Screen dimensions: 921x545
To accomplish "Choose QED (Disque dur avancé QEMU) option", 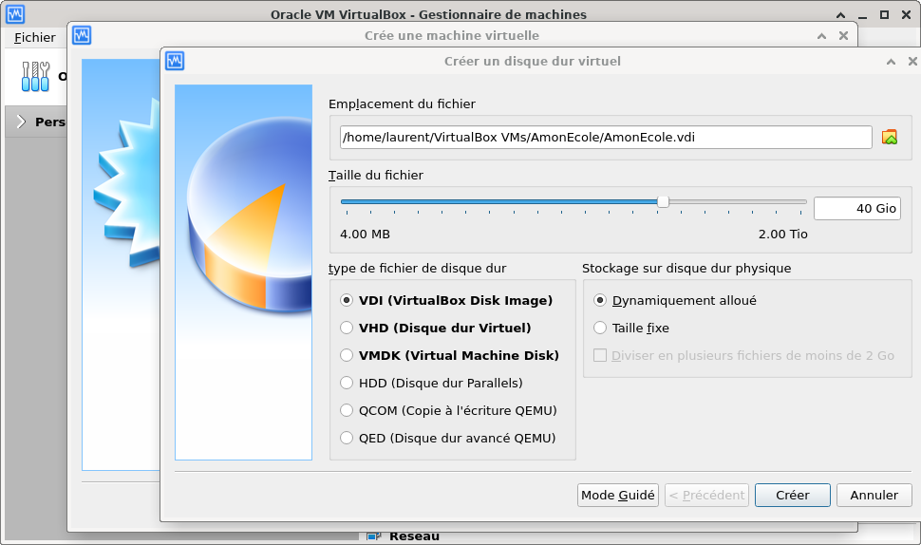I will pos(447,438).
